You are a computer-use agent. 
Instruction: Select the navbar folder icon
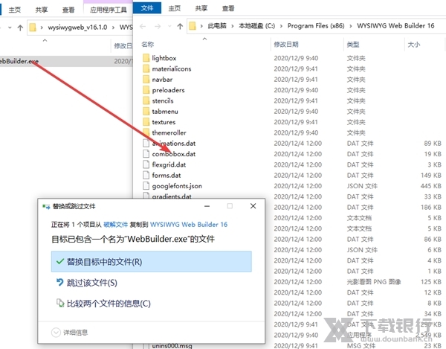pos(146,80)
